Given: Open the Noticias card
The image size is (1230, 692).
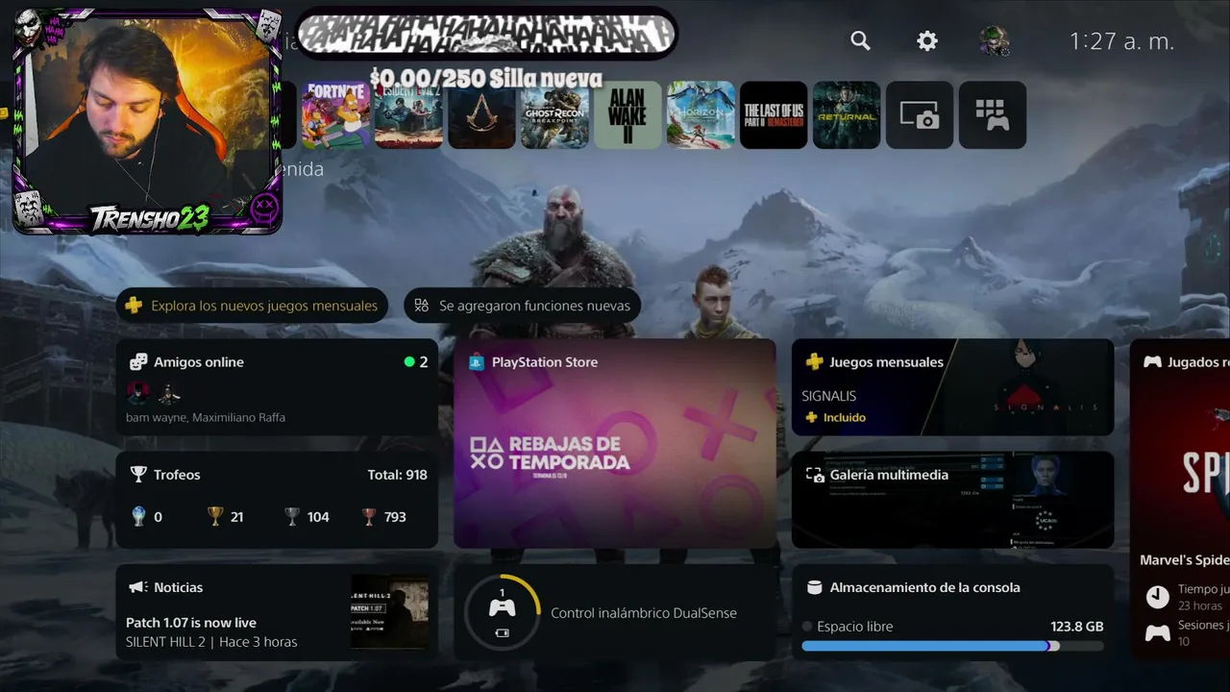Looking at the screenshot, I should [x=277, y=612].
